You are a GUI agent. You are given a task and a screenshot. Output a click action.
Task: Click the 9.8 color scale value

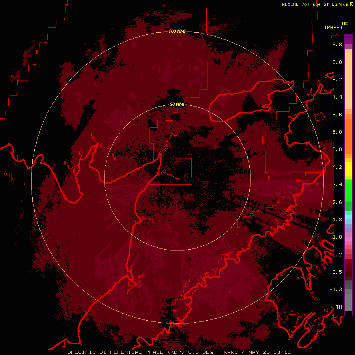point(337,44)
